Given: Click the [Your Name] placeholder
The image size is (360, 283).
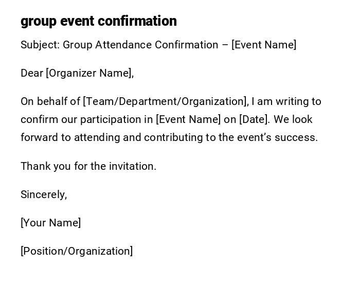Looking at the screenshot, I should (x=50, y=223).
